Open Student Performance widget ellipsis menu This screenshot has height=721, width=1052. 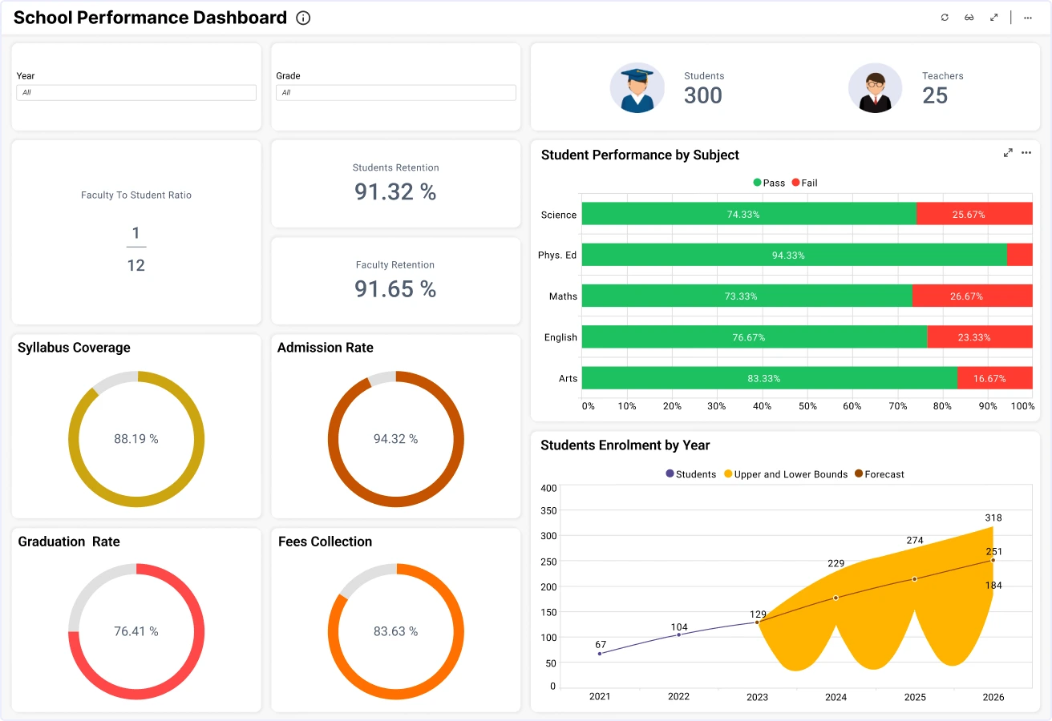click(x=1026, y=153)
